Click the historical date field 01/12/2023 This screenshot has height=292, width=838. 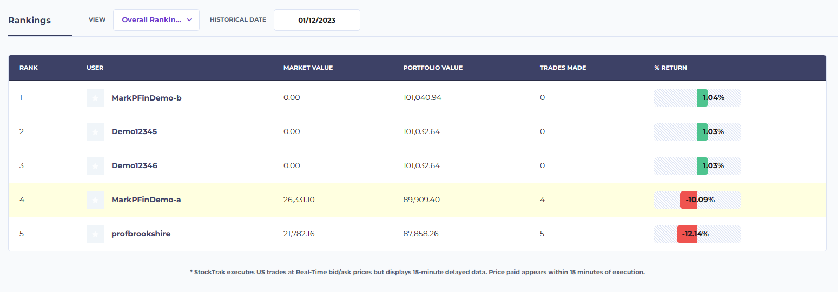click(317, 20)
